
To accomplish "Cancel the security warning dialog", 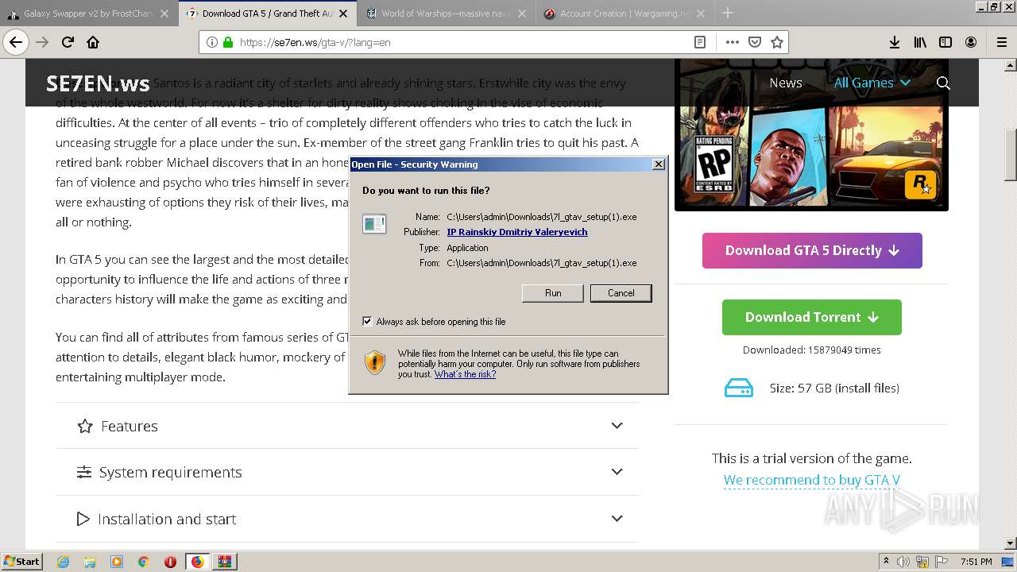I will [x=621, y=293].
